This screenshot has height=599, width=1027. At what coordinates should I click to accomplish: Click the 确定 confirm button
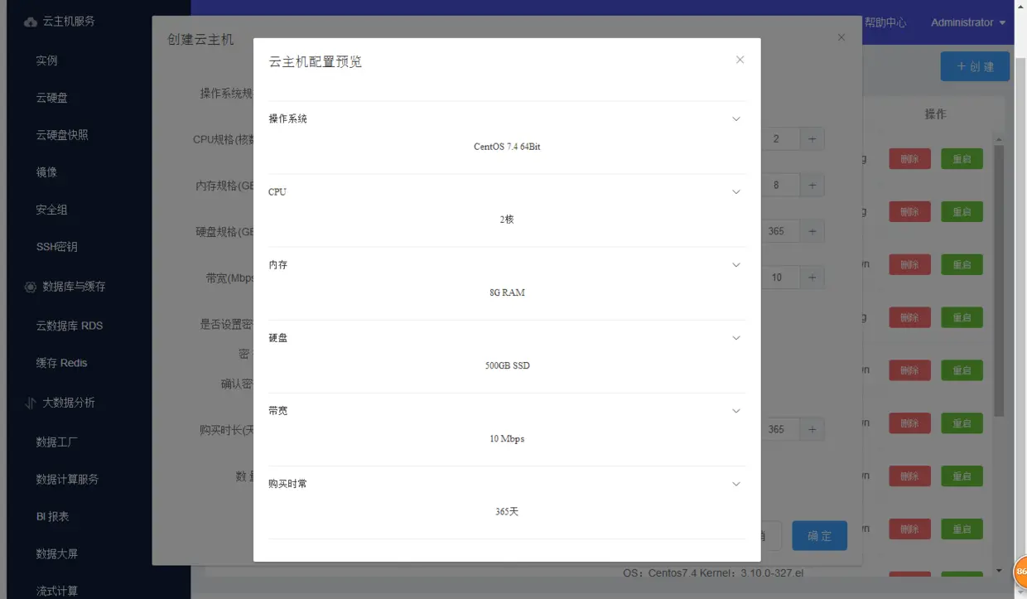click(x=819, y=535)
